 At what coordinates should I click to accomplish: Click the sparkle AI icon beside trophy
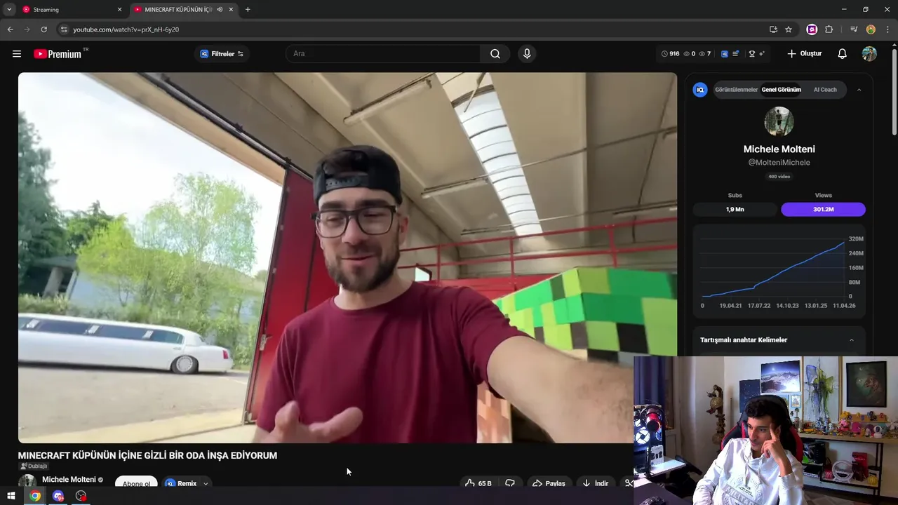[x=761, y=54]
